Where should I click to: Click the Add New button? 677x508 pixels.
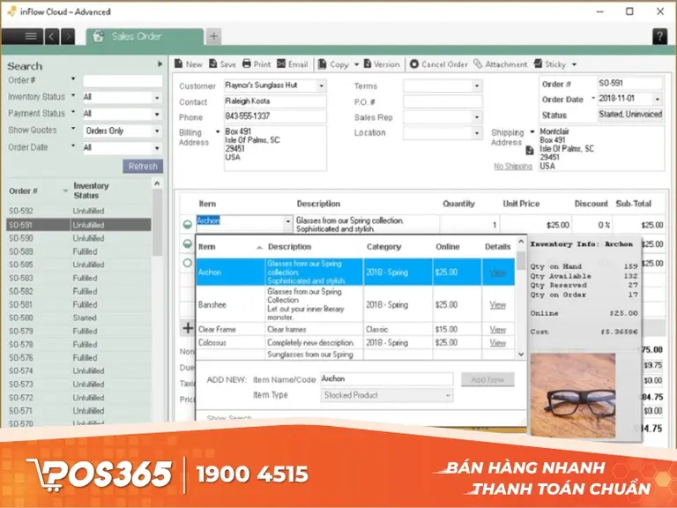[487, 380]
